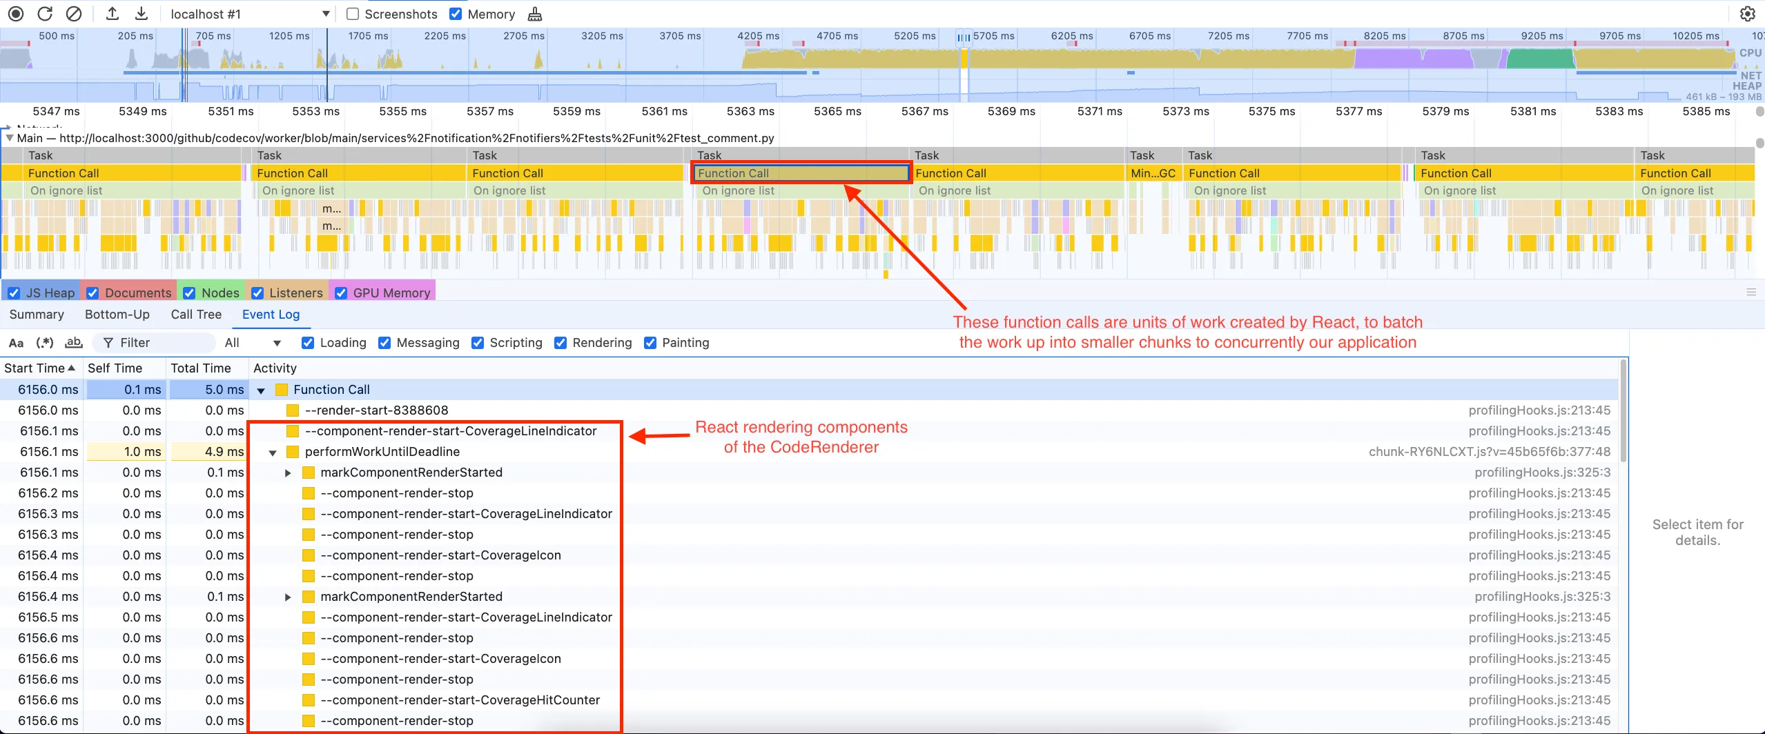Click the clear recording icon
This screenshot has height=734, width=1765.
[x=74, y=14]
